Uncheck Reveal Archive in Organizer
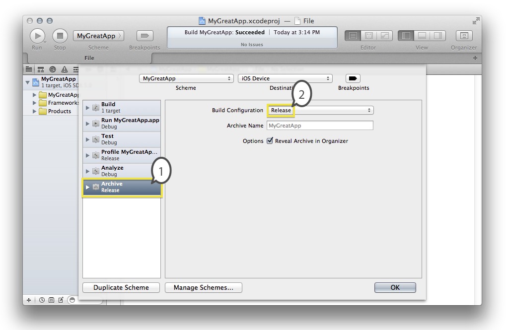Viewport: 507px width, 330px height. [270, 141]
